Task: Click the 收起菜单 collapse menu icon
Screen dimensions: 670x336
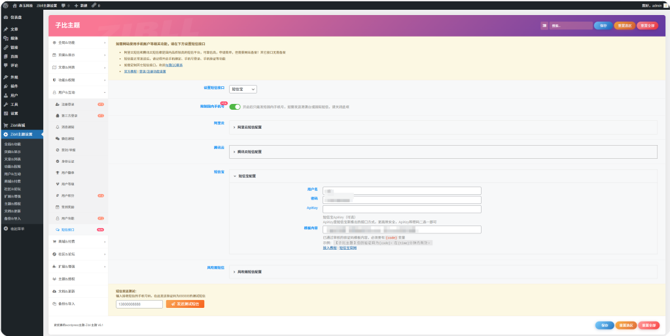Action: (x=5, y=229)
